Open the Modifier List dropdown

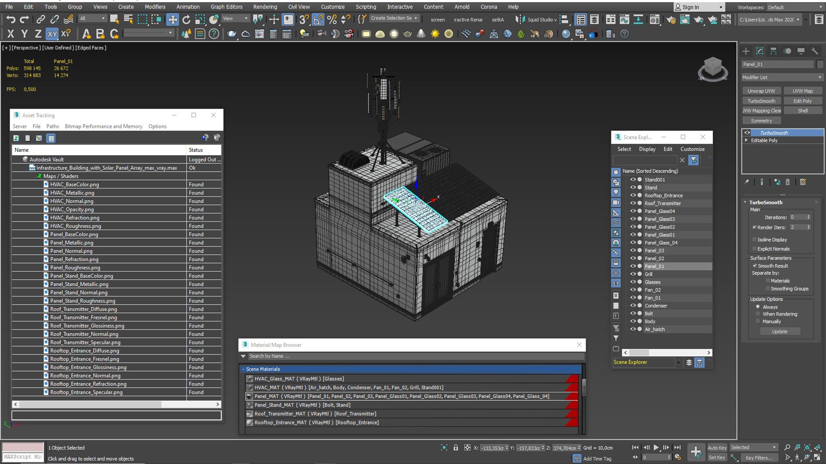(x=782, y=77)
